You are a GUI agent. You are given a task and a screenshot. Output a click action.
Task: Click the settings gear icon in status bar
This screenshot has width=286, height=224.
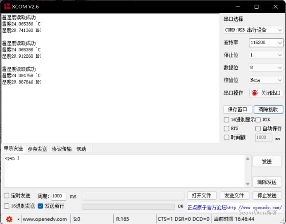point(9,219)
